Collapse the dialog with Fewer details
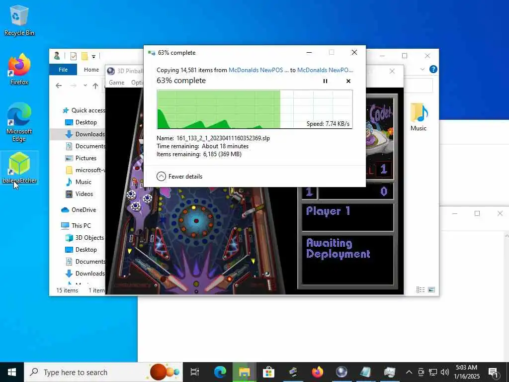The height and width of the screenshot is (382, 509). (x=179, y=177)
